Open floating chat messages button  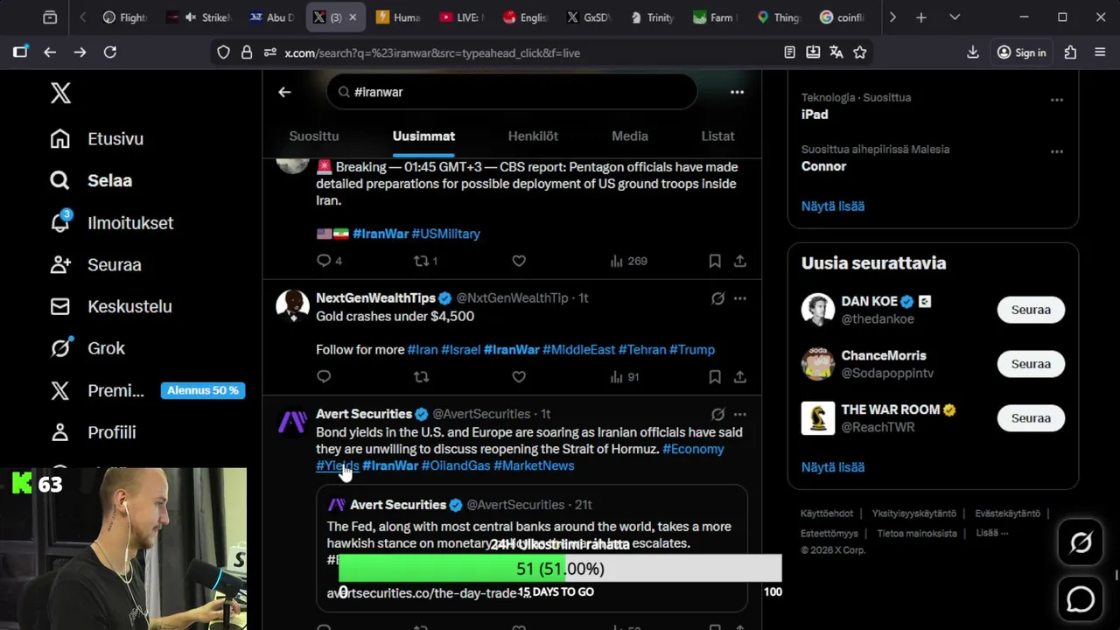tap(1081, 599)
